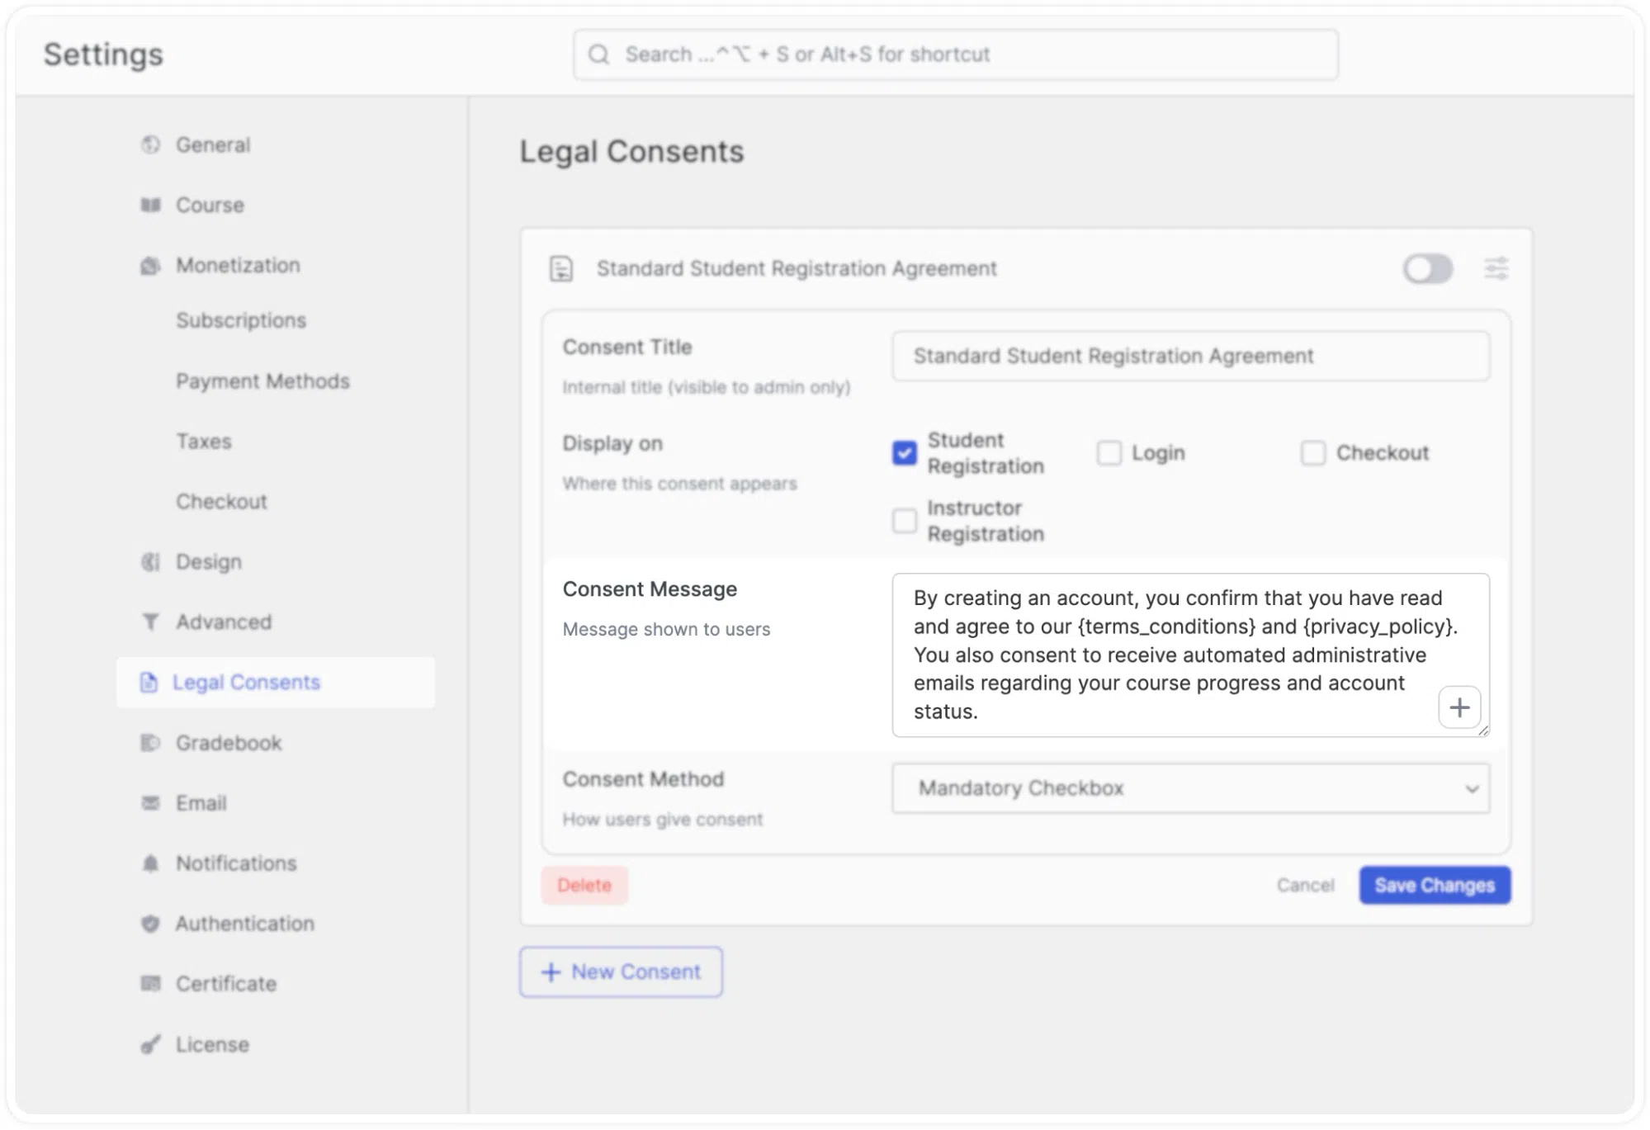
Task: Click the Consent Title input field
Action: (1190, 356)
